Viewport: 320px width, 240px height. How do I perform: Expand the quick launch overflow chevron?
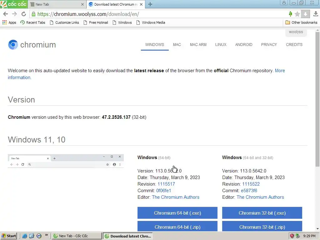[47, 235]
